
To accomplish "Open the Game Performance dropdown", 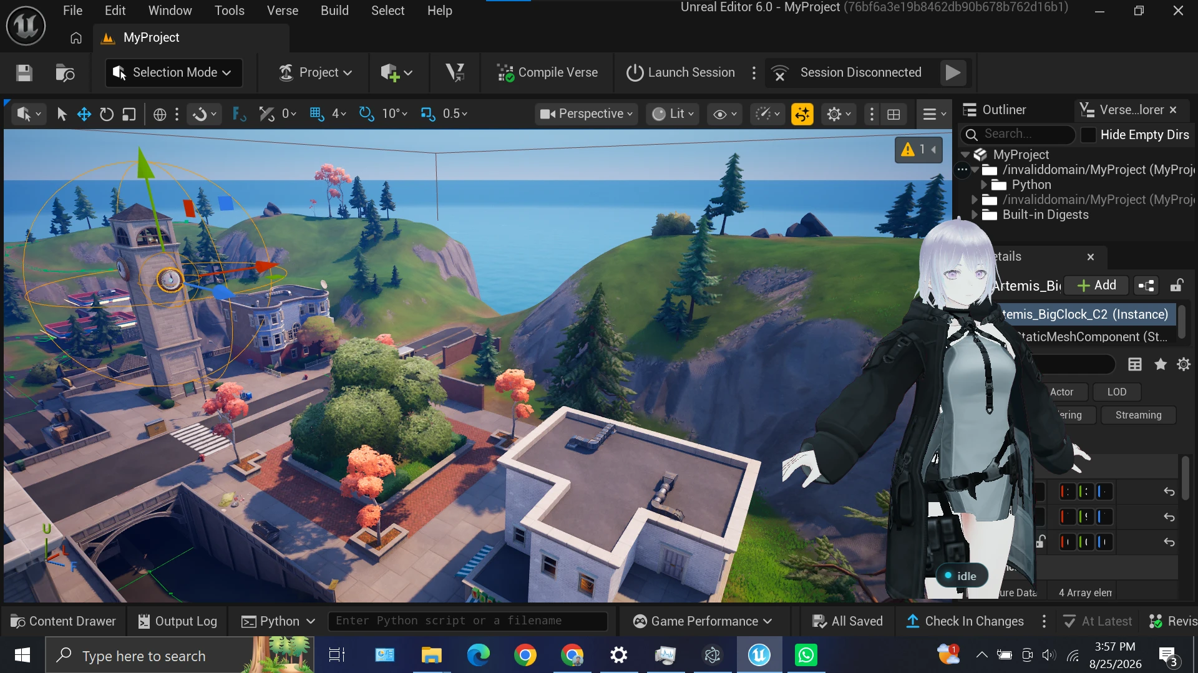I will (703, 621).
